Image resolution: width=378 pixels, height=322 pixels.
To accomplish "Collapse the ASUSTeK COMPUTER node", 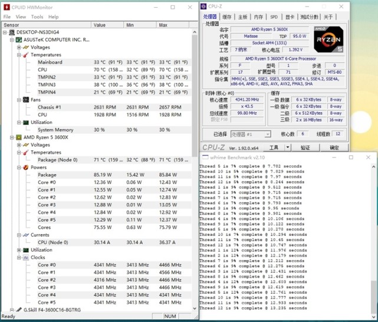I will 12,40.
